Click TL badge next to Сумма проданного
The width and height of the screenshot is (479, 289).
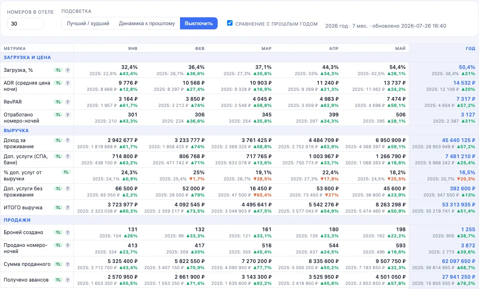coord(58,264)
